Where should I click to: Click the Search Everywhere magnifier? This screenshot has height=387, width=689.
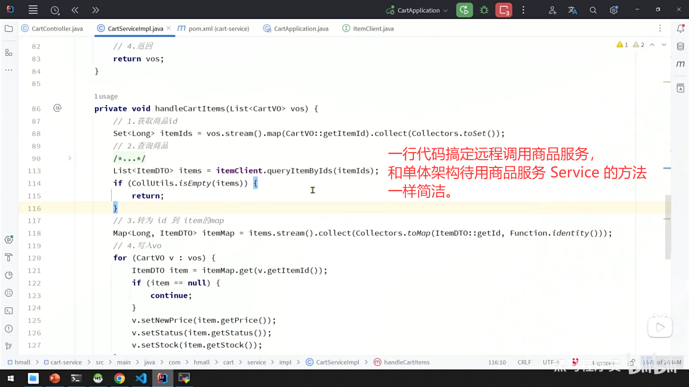[x=593, y=10]
